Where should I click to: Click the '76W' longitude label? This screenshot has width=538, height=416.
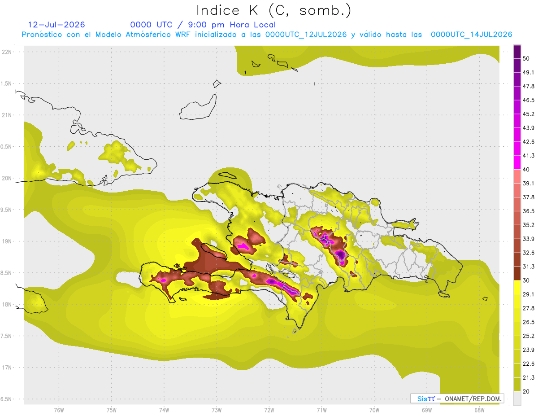click(59, 410)
